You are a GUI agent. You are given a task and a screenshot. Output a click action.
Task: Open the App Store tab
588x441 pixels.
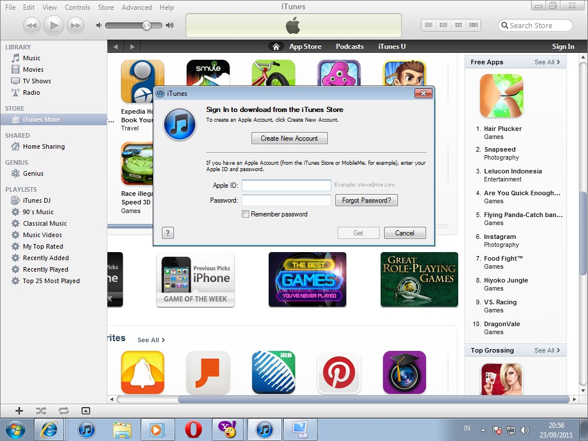pyautogui.click(x=305, y=47)
